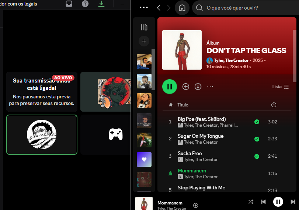The height and width of the screenshot is (210, 299).
Task: Click the search magnifier icon in Spotify
Action: (x=199, y=8)
